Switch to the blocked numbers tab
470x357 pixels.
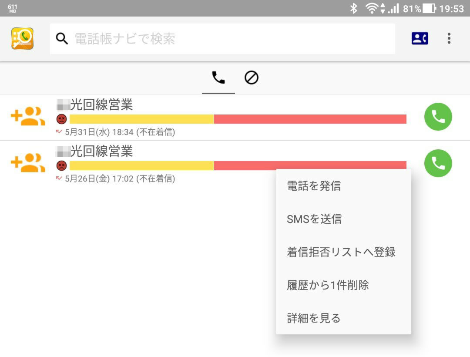pos(251,77)
